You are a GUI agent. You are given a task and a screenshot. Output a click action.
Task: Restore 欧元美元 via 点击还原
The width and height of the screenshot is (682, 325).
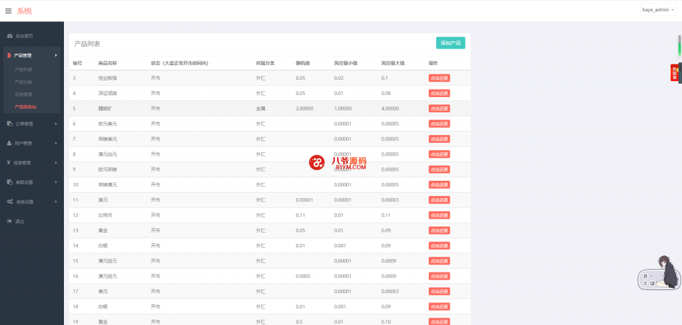(x=440, y=124)
